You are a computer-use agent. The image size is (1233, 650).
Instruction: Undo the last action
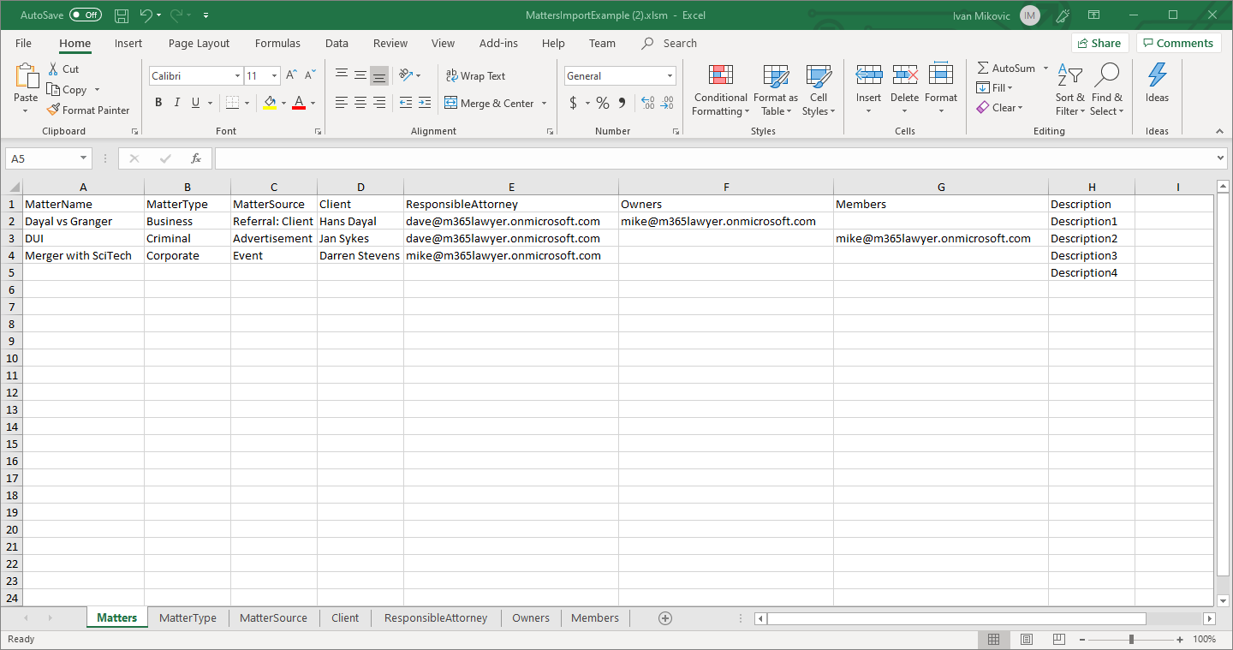click(146, 15)
